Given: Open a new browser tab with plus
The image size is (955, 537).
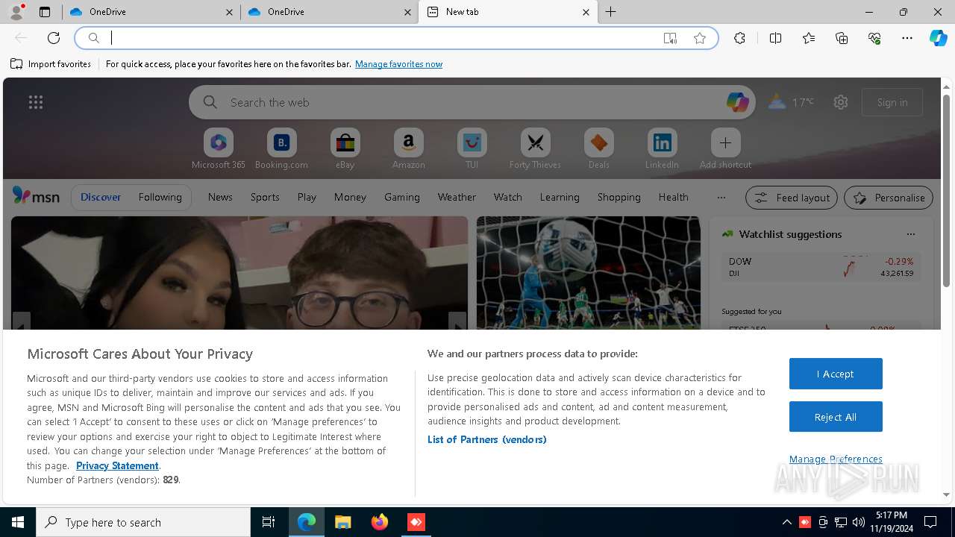Looking at the screenshot, I should tap(611, 12).
